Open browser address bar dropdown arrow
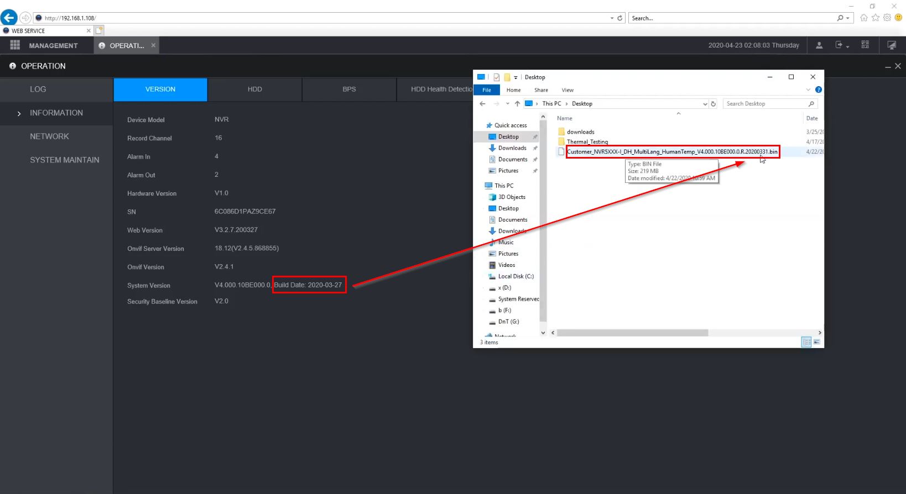Viewport: 906px width, 494px height. (x=612, y=18)
